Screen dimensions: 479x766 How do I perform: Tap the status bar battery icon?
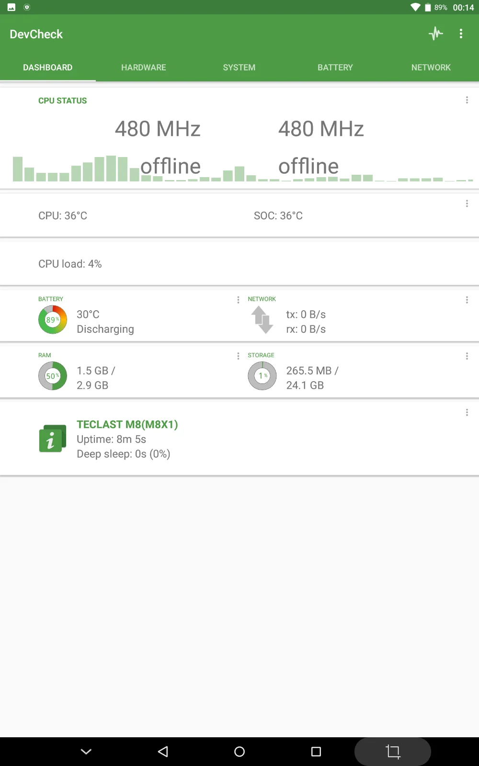(428, 7)
